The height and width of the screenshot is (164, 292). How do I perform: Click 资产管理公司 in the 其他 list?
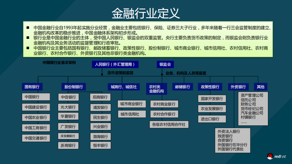(x=252, y=95)
